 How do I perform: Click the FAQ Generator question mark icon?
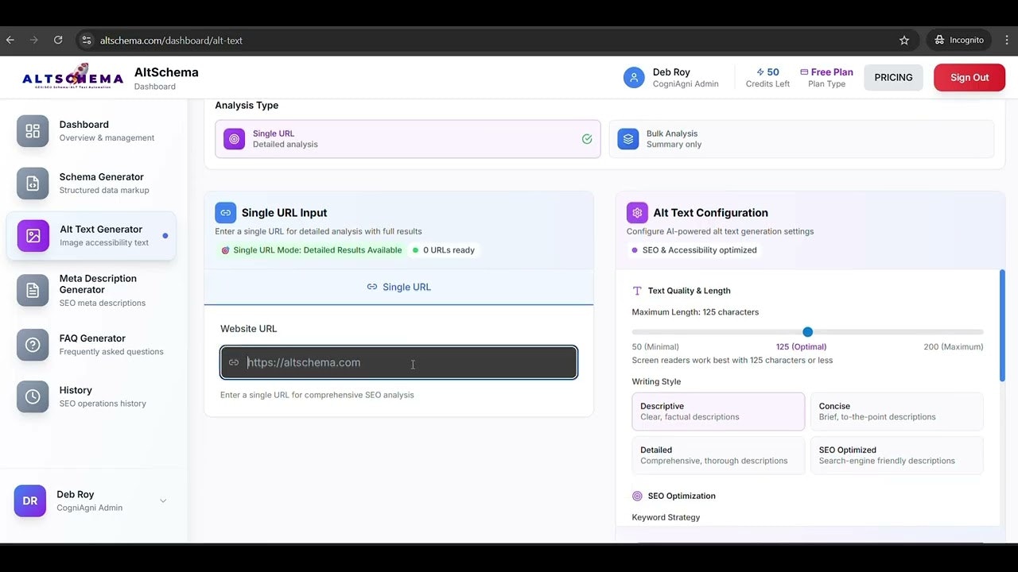click(33, 345)
